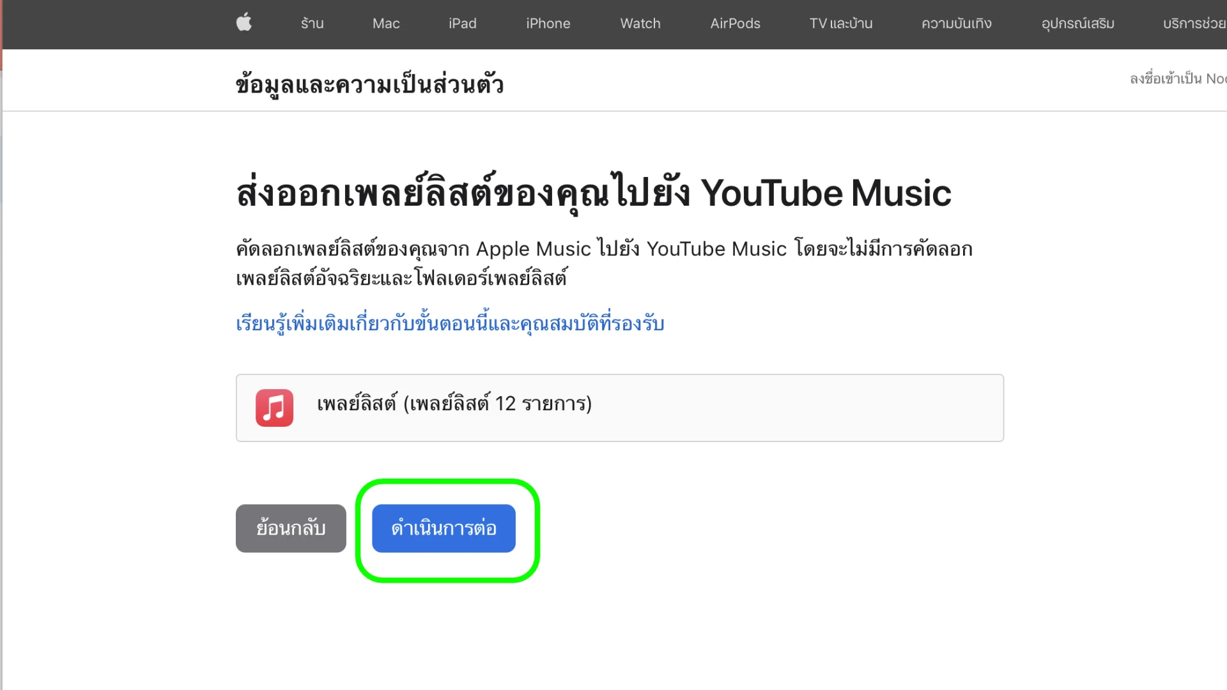
Task: Click the Apple logo icon
Action: click(x=244, y=23)
